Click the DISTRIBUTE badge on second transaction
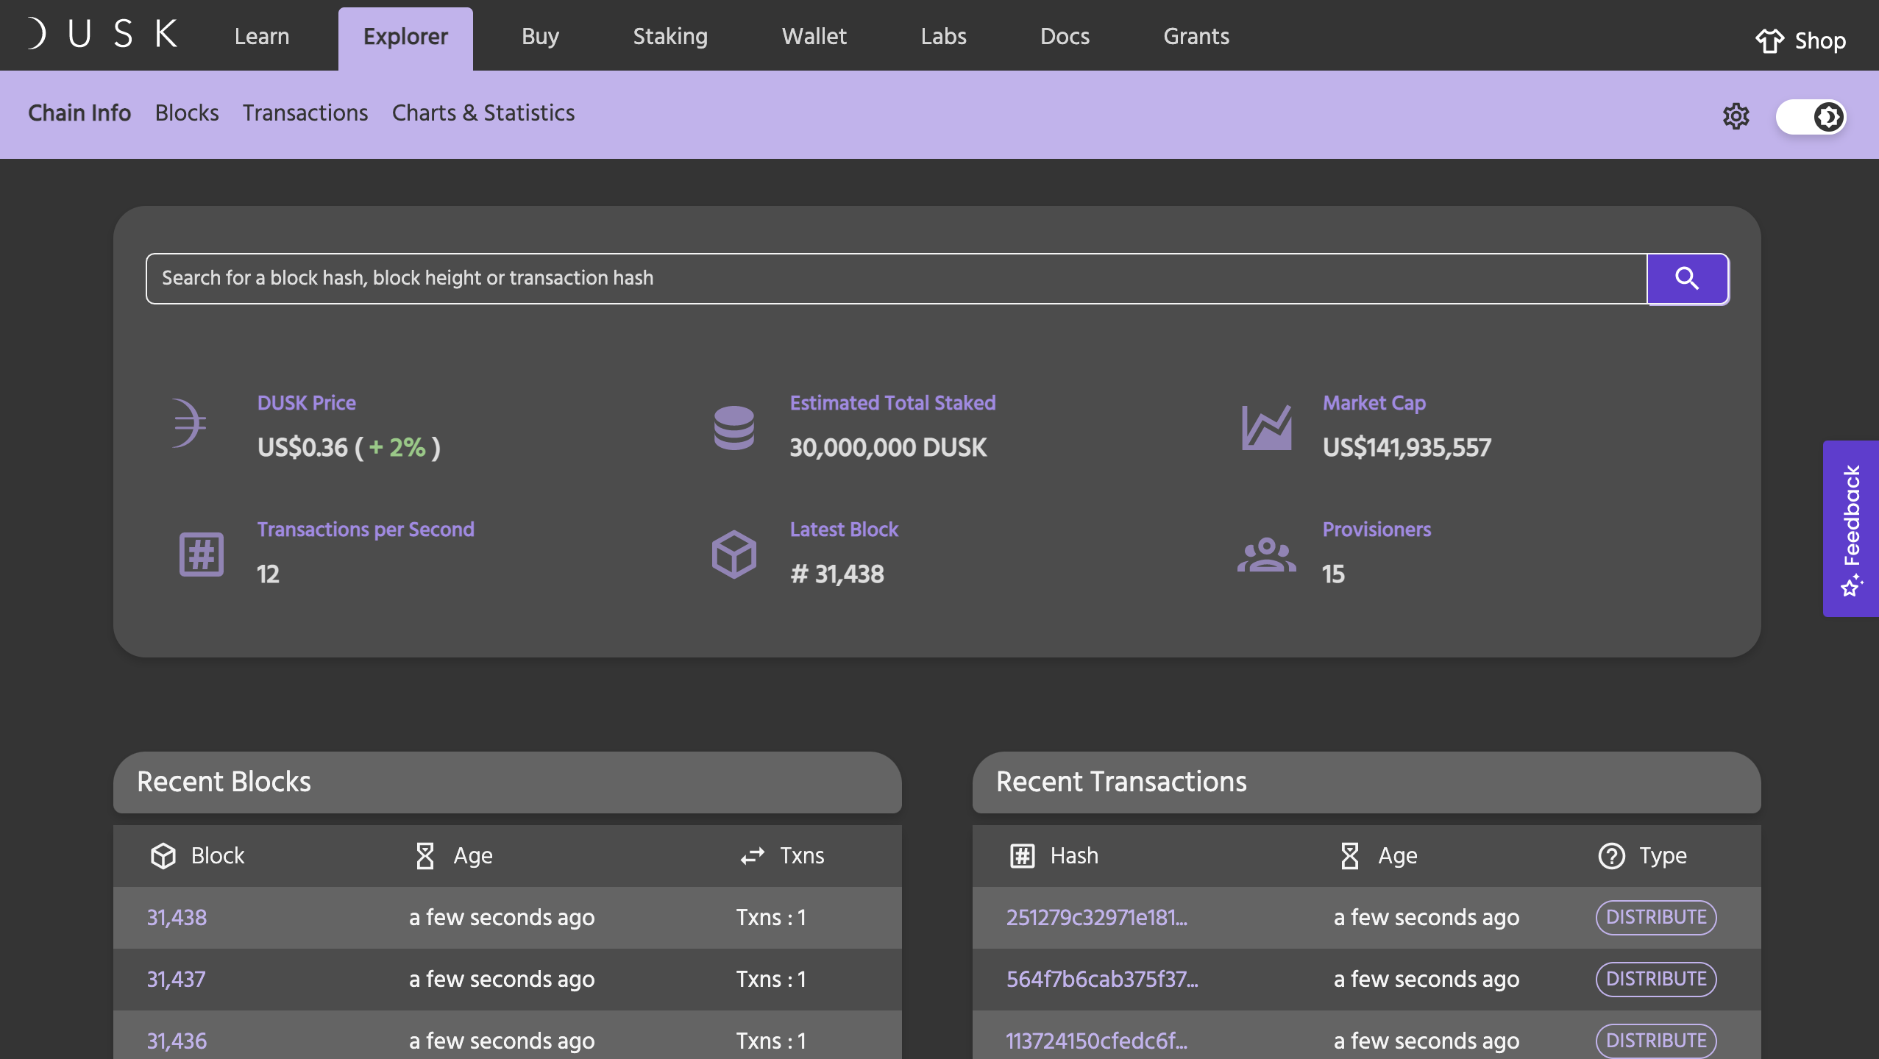1879x1059 pixels. (x=1655, y=979)
